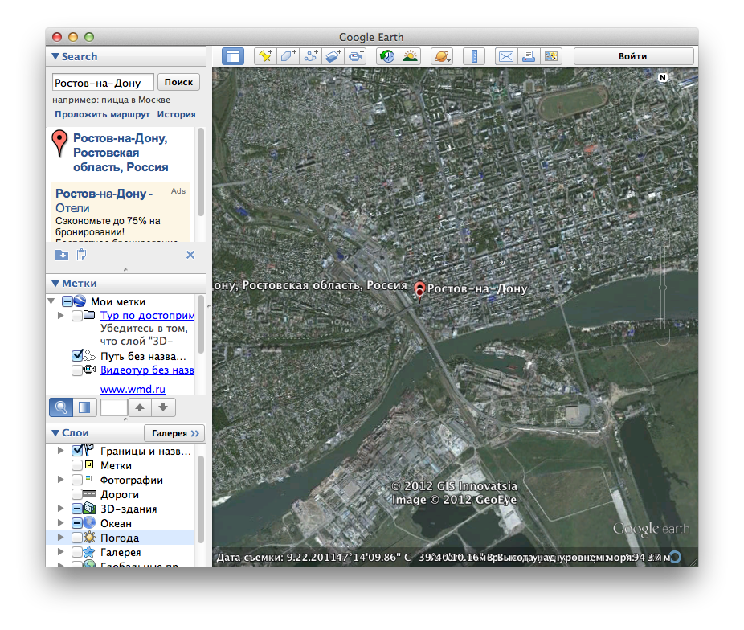Uncheck Границы и назв… layer

click(x=77, y=450)
